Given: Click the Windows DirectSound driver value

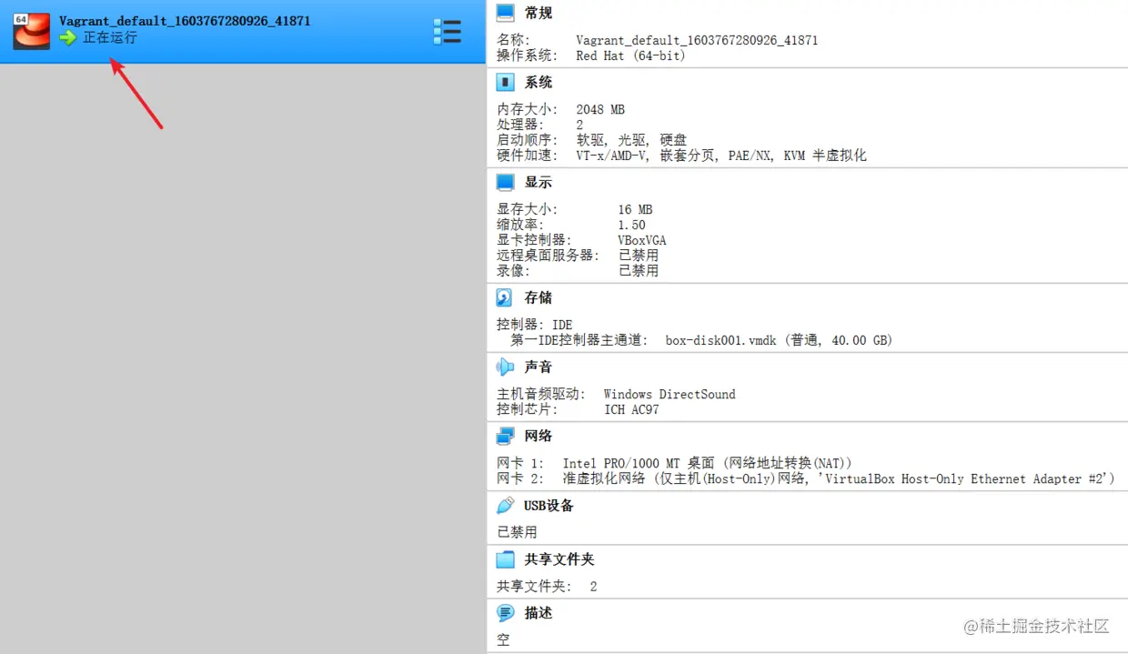Looking at the screenshot, I should 670,394.
